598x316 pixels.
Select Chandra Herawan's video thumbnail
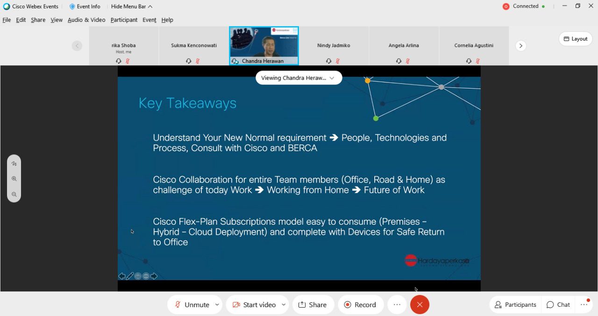click(264, 46)
